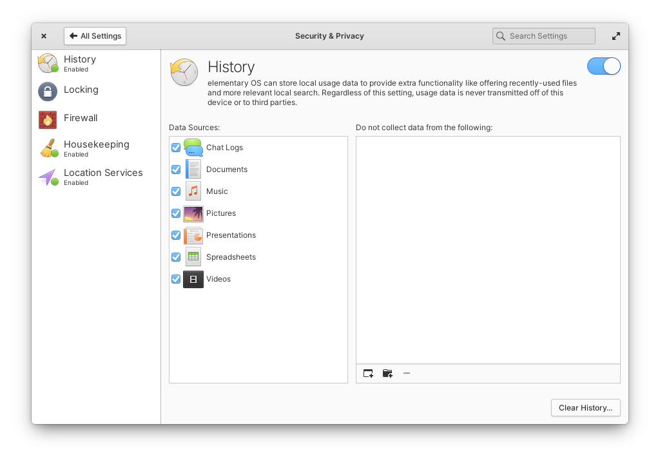Click the Music icon in Data Sources
The width and height of the screenshot is (660, 464).
pyautogui.click(x=193, y=191)
